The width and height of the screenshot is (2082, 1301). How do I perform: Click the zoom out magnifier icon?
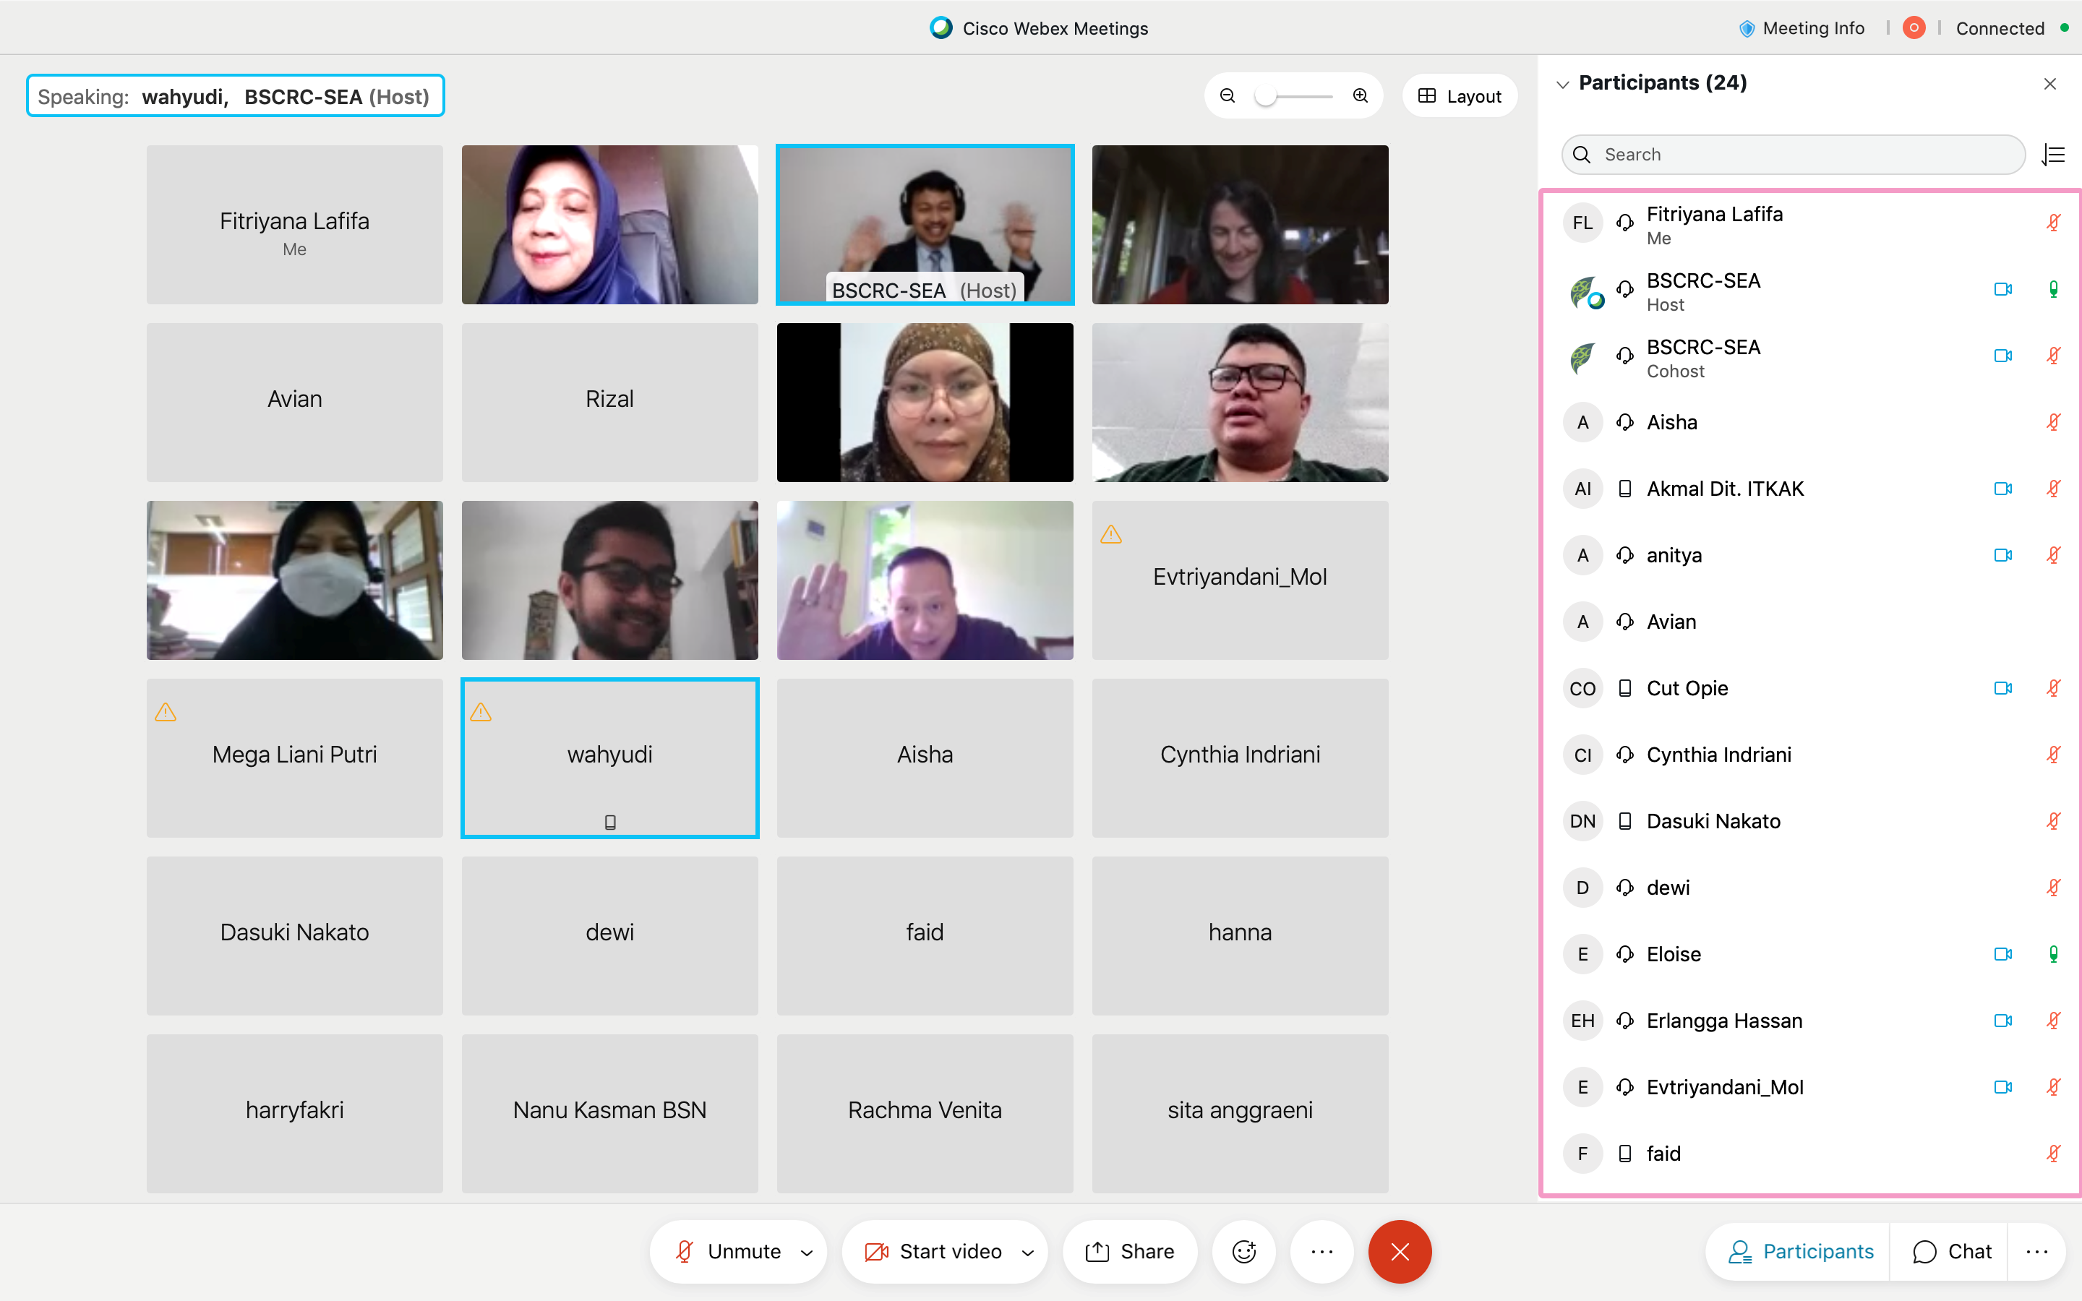pos(1228,95)
